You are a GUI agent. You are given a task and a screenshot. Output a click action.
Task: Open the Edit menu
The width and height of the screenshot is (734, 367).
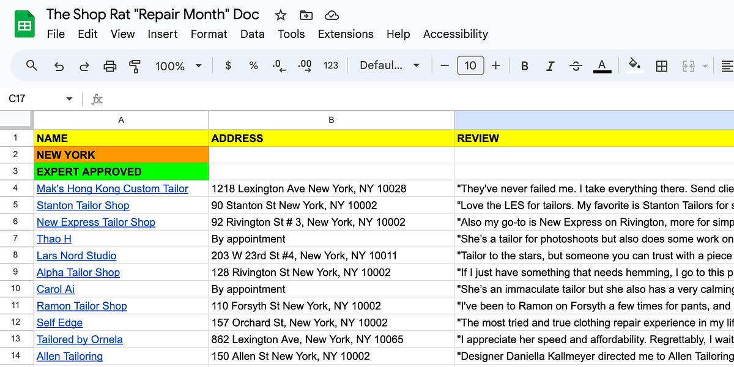click(87, 34)
